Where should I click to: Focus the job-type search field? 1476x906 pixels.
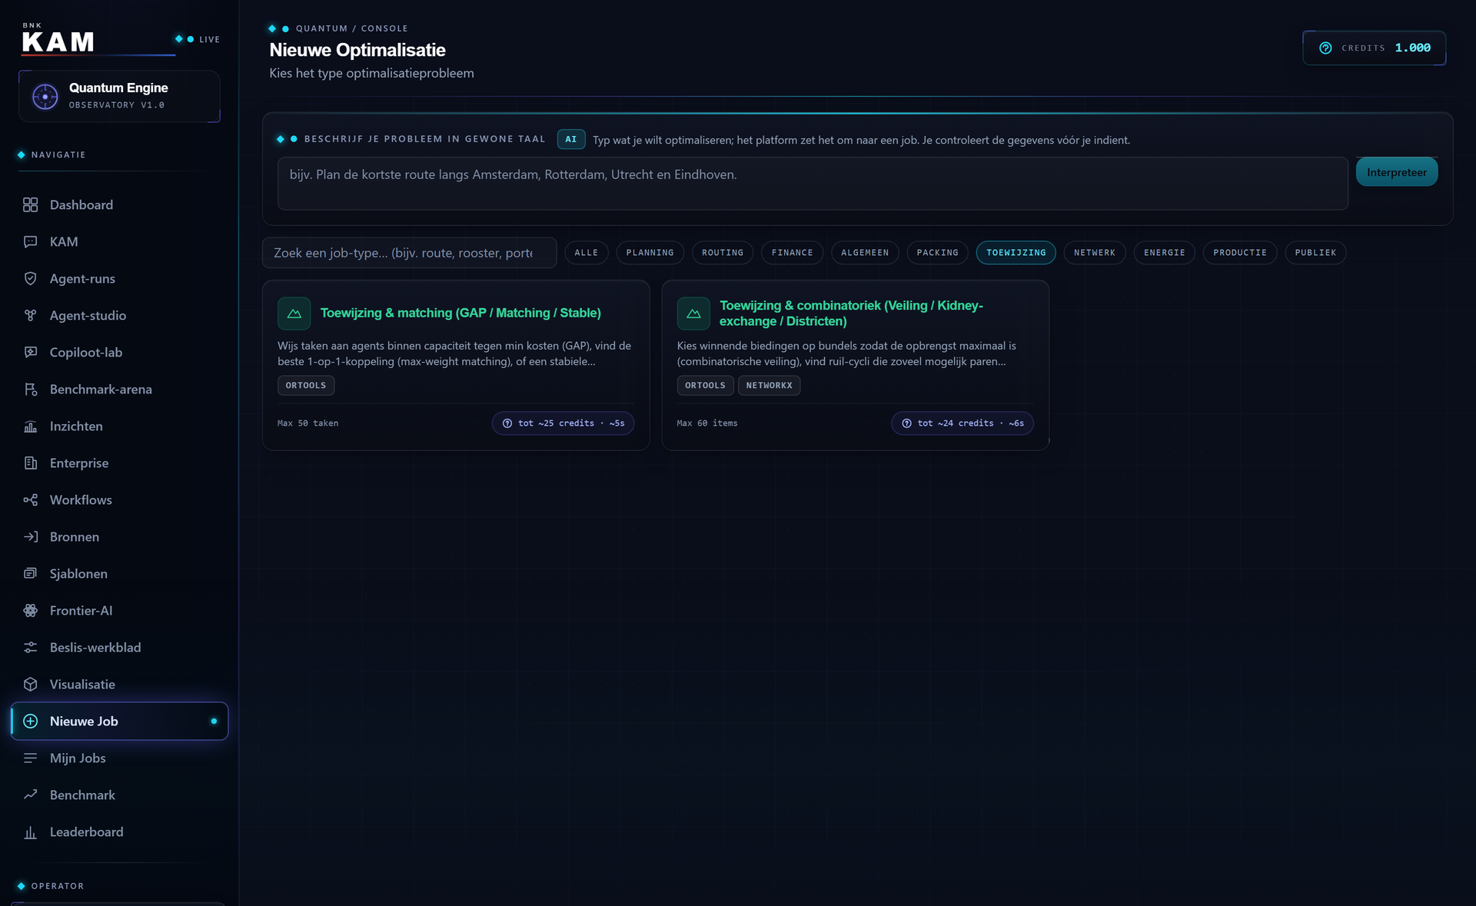tap(409, 253)
